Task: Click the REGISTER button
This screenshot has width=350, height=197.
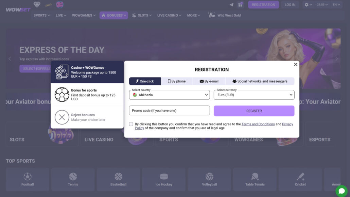Action: (254, 111)
